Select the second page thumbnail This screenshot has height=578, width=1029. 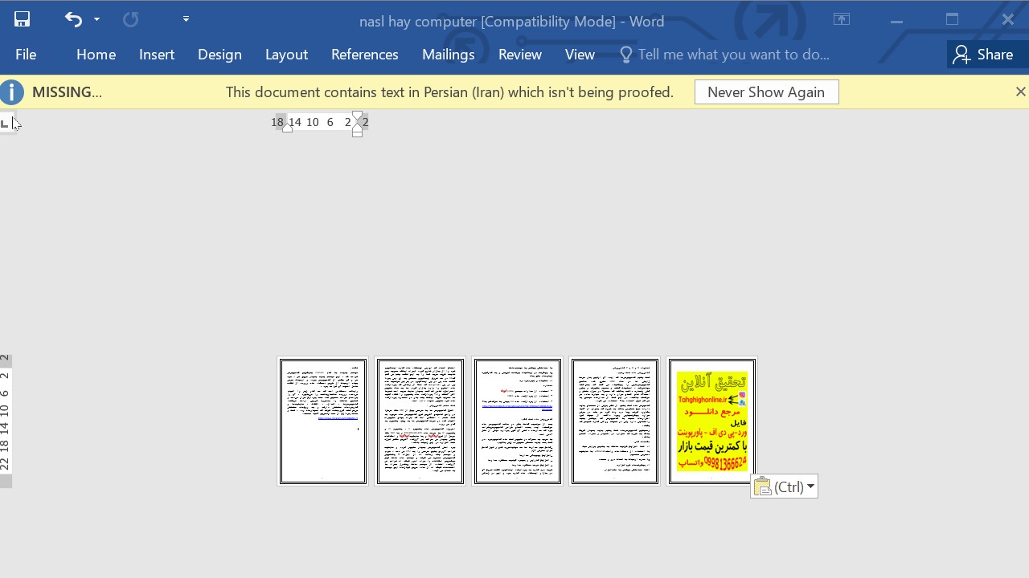420,421
